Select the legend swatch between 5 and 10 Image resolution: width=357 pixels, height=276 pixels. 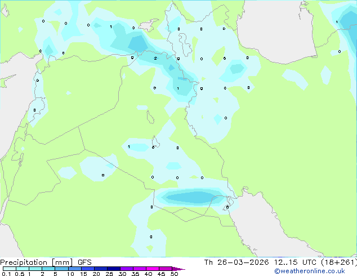[x=61, y=269]
